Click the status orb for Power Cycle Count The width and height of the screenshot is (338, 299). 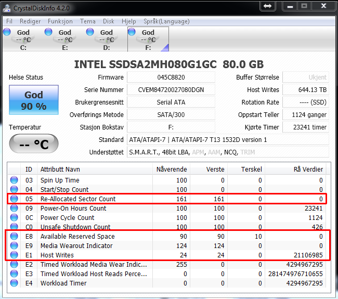(x=14, y=217)
